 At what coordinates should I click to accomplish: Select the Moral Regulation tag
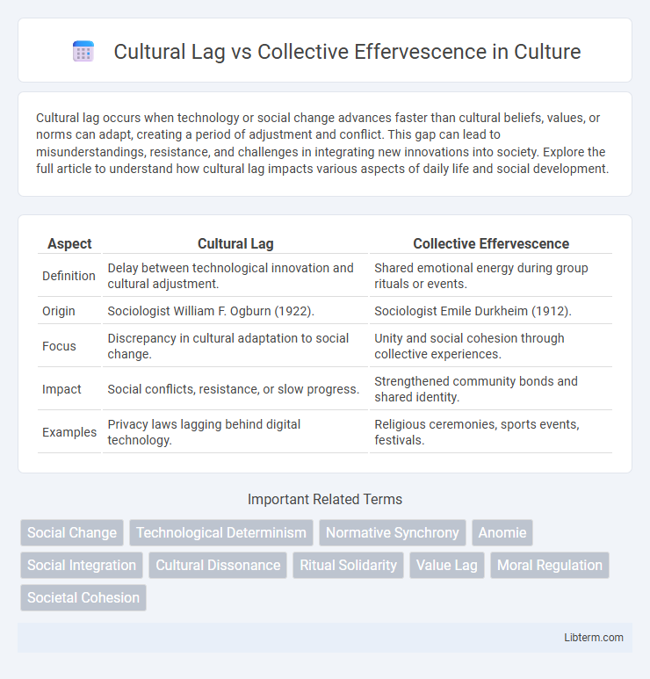pyautogui.click(x=550, y=565)
